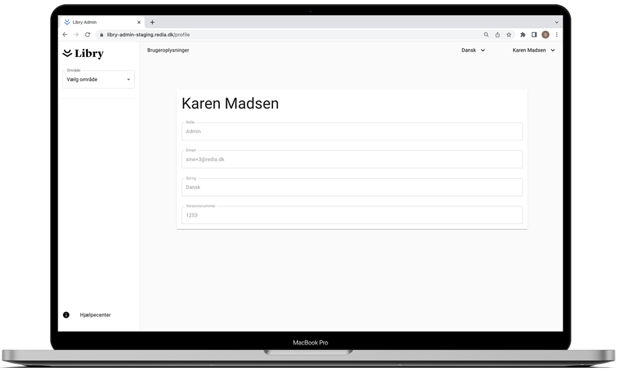This screenshot has width=619, height=372.
Task: Click the magnifier zoom icon in the address bar
Action: pyautogui.click(x=486, y=34)
